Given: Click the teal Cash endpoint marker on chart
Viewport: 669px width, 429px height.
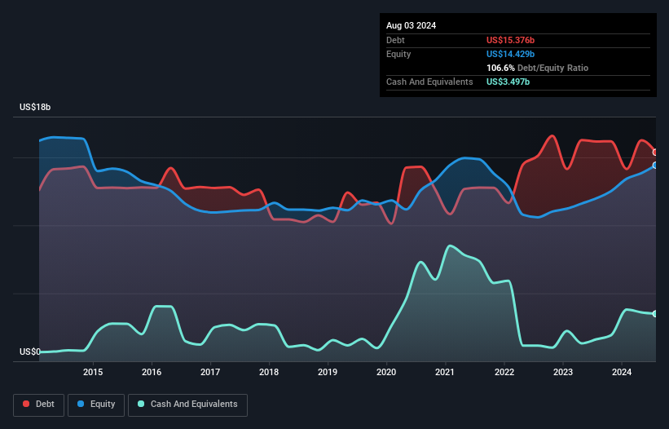Looking at the screenshot, I should pos(655,314).
